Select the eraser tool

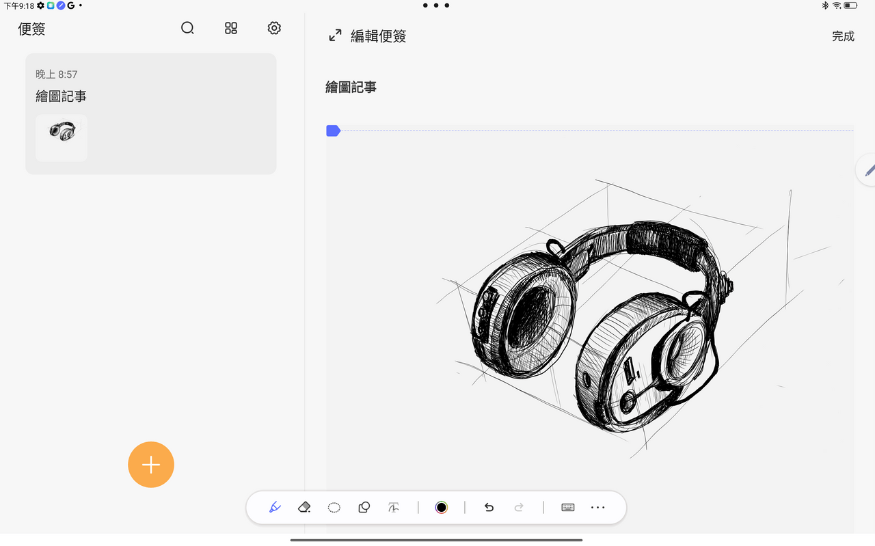point(305,507)
